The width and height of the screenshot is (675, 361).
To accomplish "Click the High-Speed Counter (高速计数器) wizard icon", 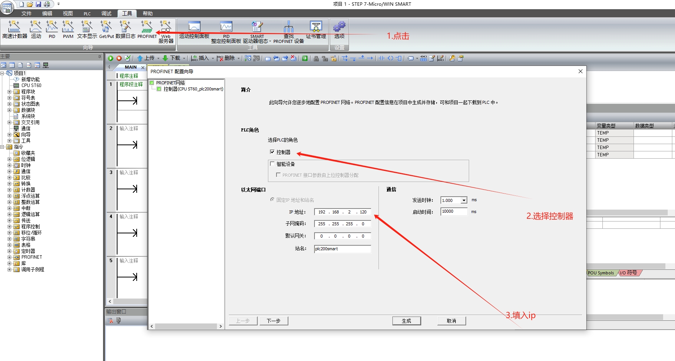I will pyautogui.click(x=15, y=29).
